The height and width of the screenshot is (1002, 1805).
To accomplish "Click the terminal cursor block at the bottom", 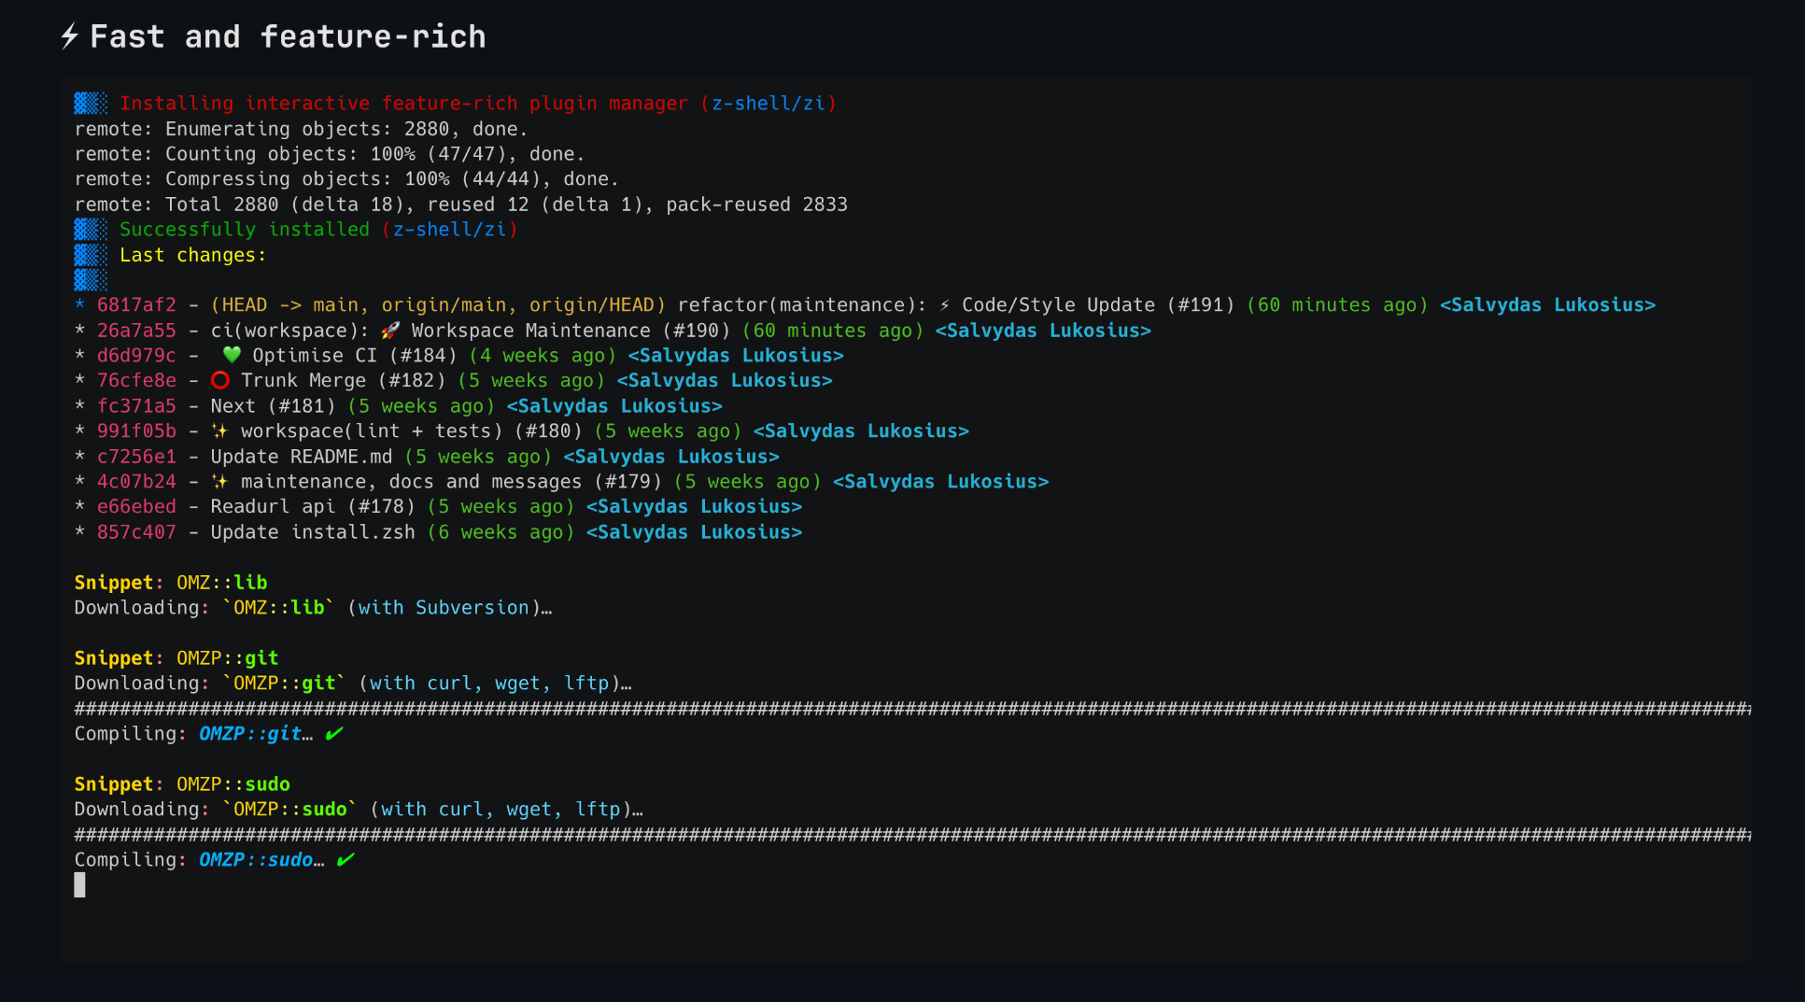I will [79, 885].
